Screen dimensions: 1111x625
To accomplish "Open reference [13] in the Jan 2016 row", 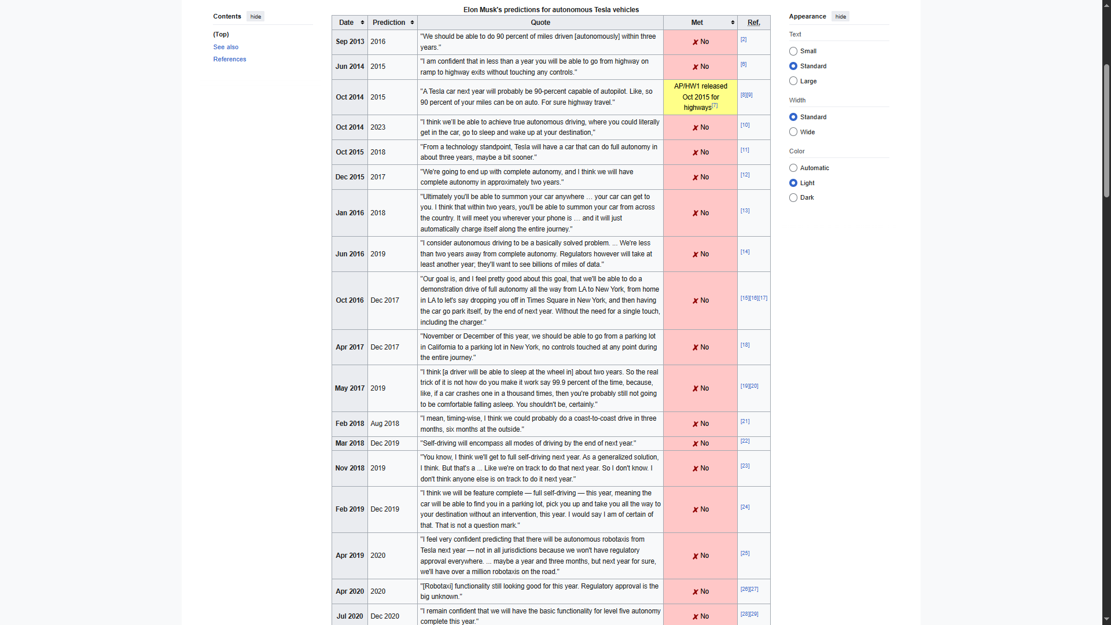I will click(745, 211).
